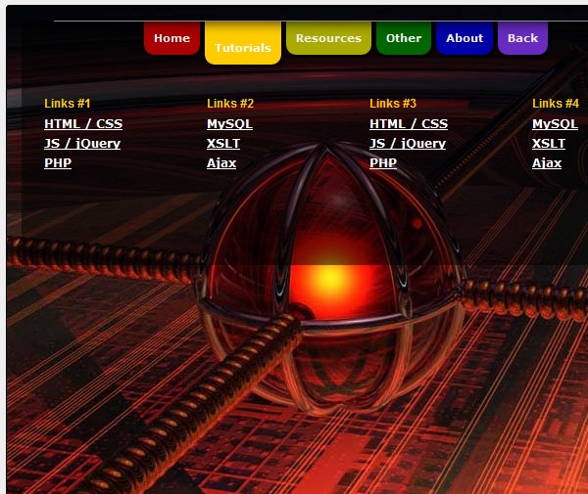Open the red Home tab
The width and height of the screenshot is (588, 494).
171,38
